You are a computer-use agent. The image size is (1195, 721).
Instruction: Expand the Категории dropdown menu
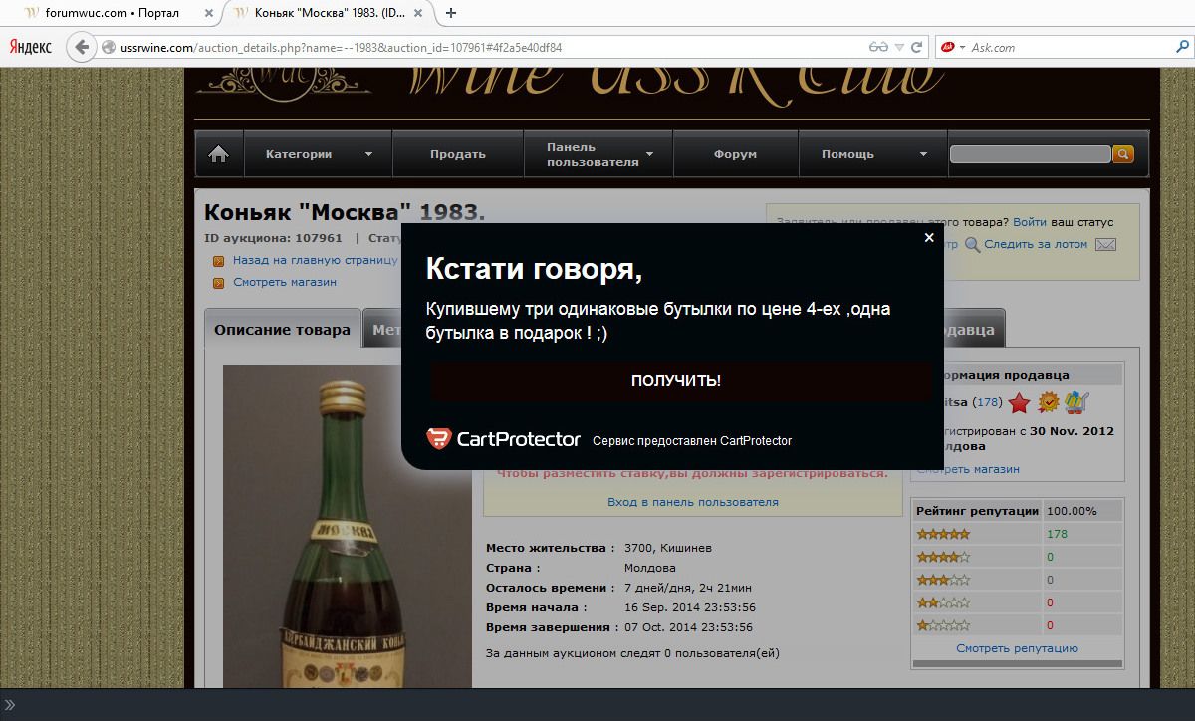pos(318,154)
